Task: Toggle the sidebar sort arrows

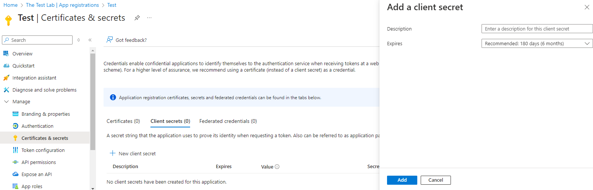Action: click(79, 40)
